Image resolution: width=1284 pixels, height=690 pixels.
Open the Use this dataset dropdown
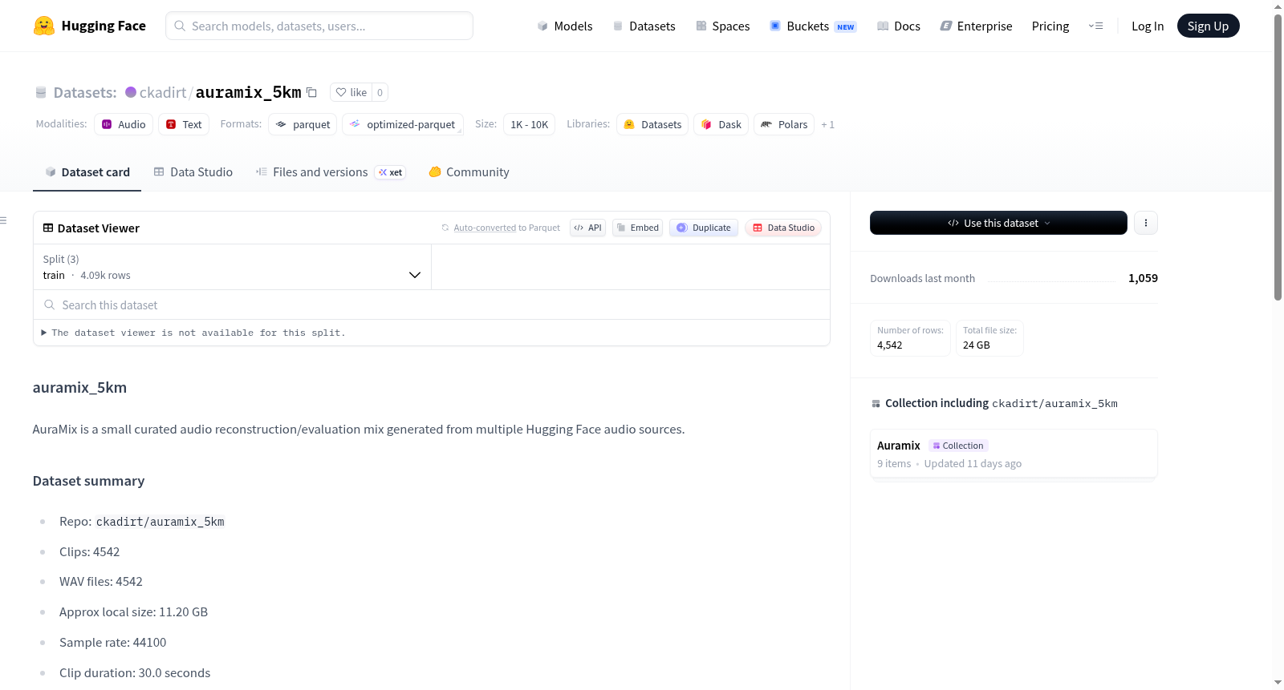click(998, 223)
